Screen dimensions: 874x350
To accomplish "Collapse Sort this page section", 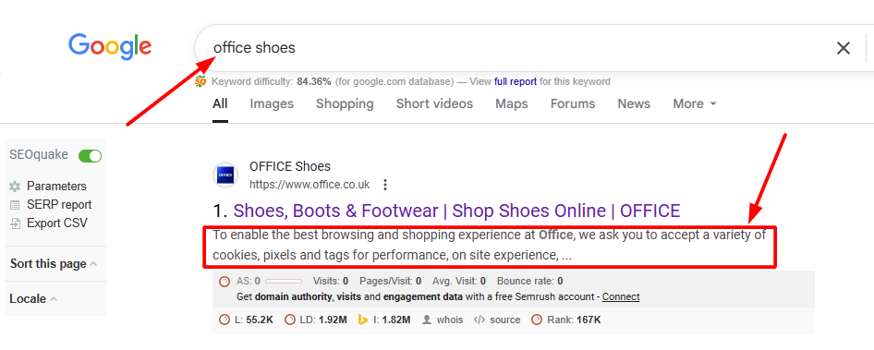I will (x=54, y=263).
